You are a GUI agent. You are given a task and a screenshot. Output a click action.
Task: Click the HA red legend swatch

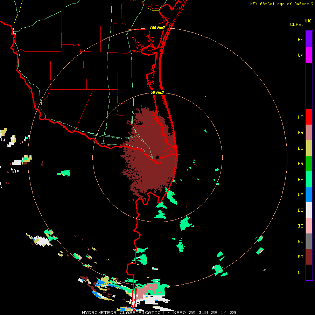pyautogui.click(x=309, y=117)
